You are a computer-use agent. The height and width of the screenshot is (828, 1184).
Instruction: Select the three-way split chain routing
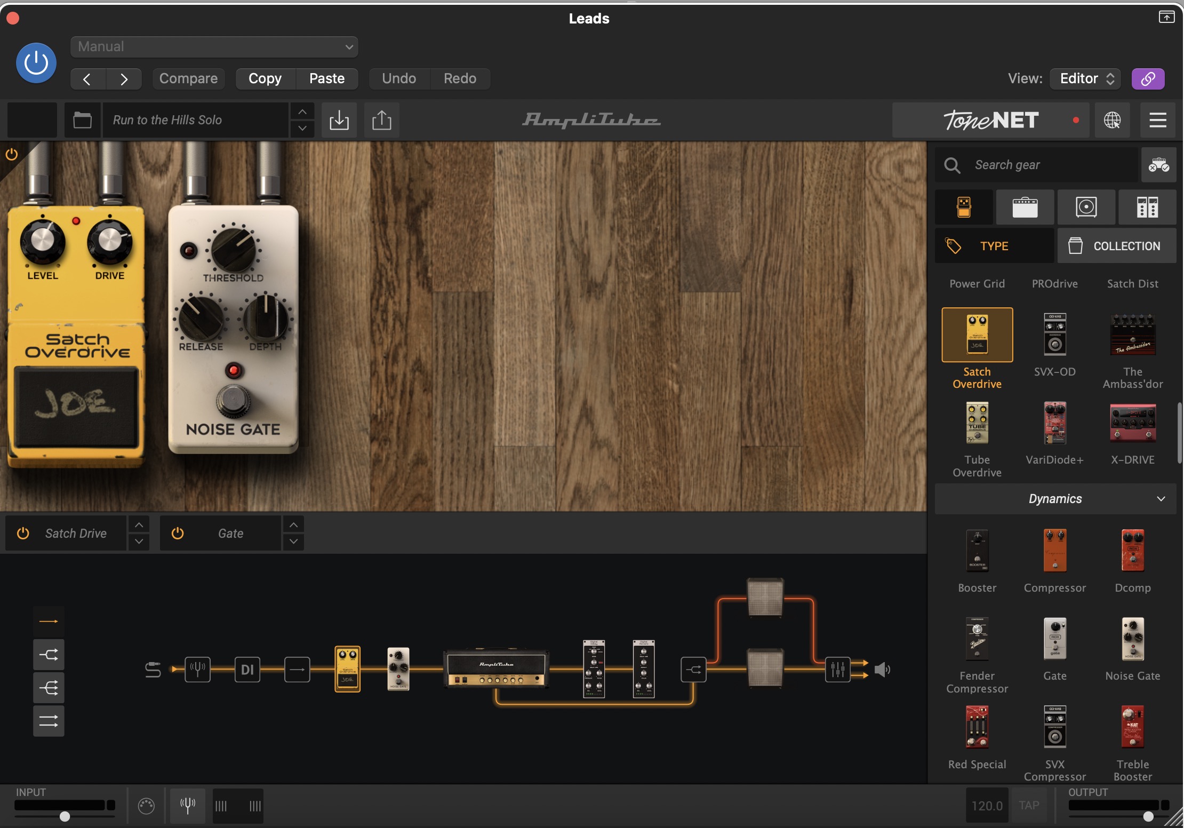49,688
